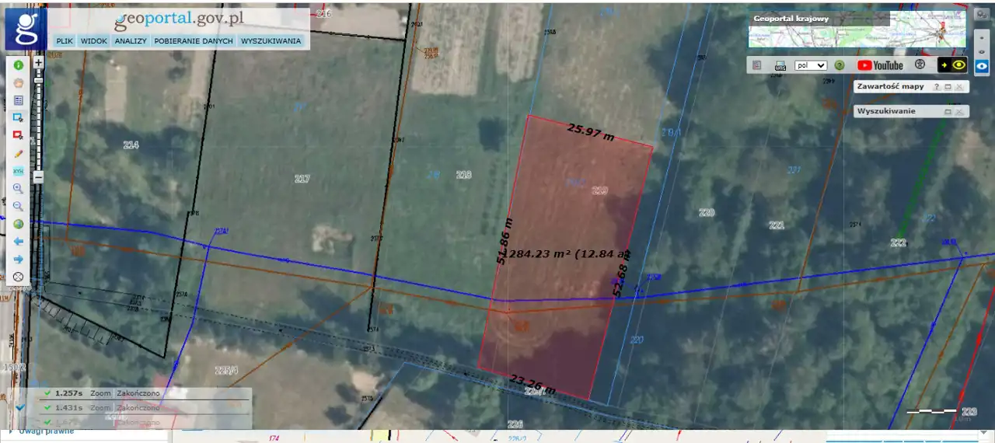Open the print map icon

pos(781,66)
